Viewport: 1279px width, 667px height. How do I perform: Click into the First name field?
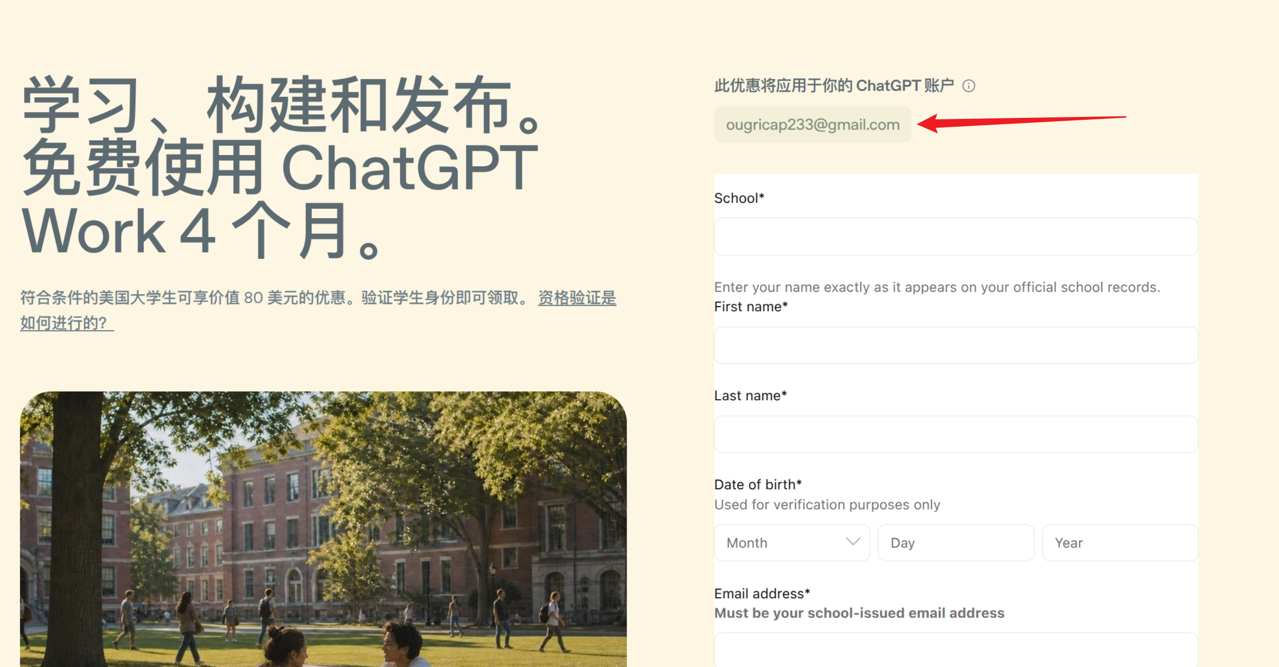(956, 345)
